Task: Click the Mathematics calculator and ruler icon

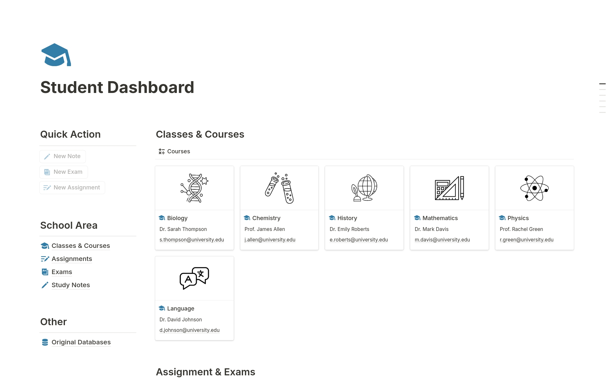Action: (x=449, y=188)
